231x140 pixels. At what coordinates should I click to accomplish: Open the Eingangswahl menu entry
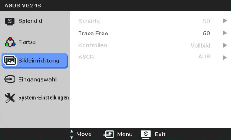pyautogui.click(x=37, y=79)
